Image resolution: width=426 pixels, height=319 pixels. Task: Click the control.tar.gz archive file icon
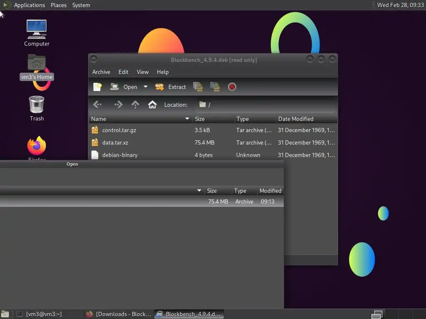tap(95, 130)
